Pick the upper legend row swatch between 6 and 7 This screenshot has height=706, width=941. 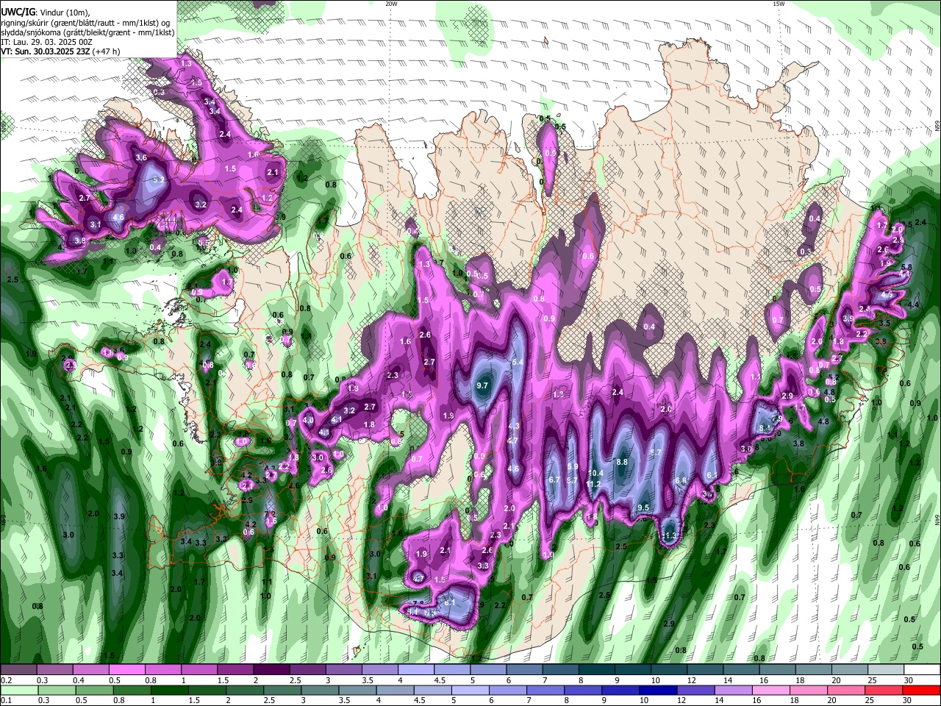click(x=524, y=669)
